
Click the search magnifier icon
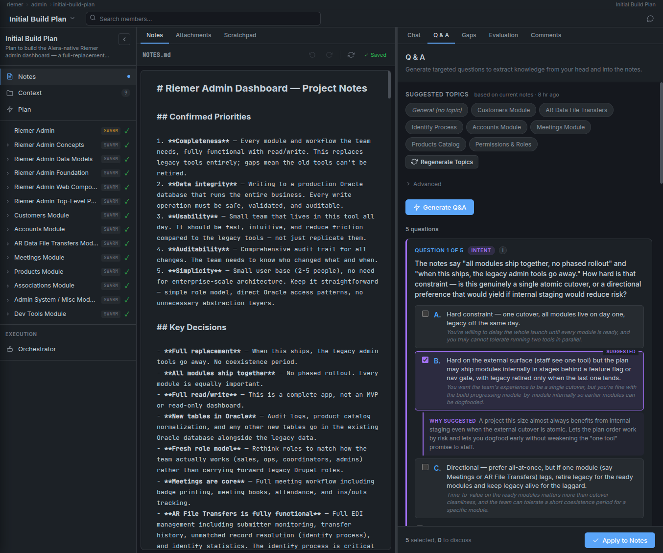click(x=93, y=18)
